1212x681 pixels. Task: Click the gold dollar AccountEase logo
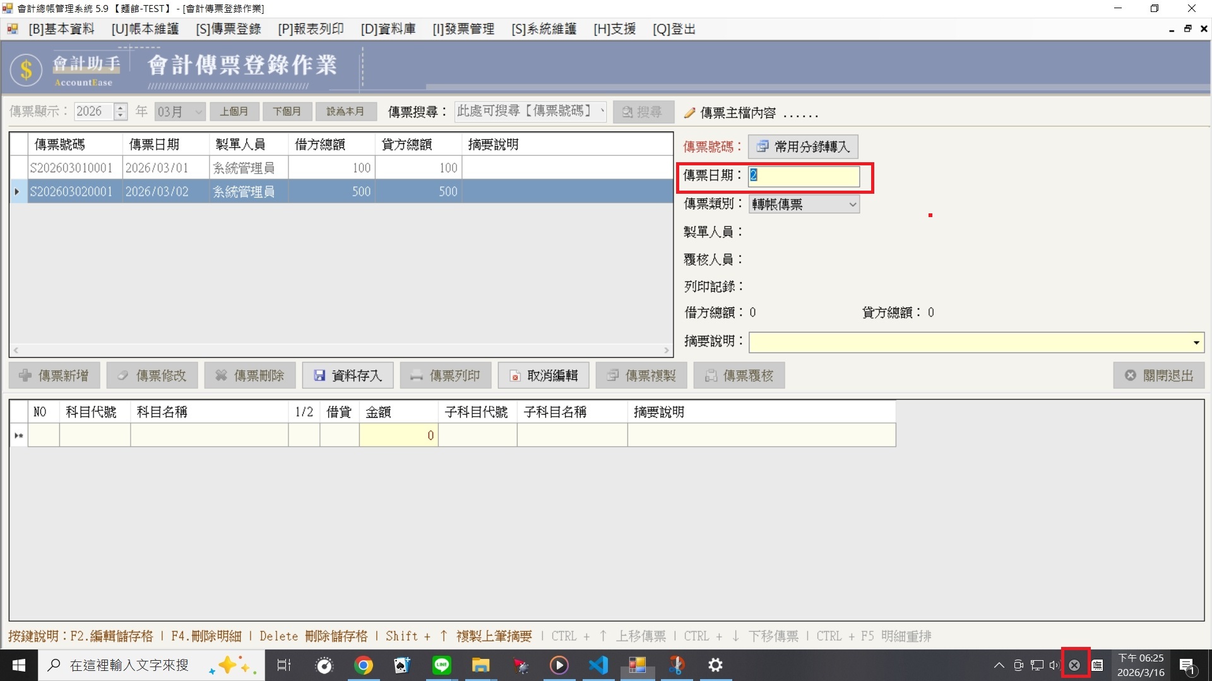point(26,69)
